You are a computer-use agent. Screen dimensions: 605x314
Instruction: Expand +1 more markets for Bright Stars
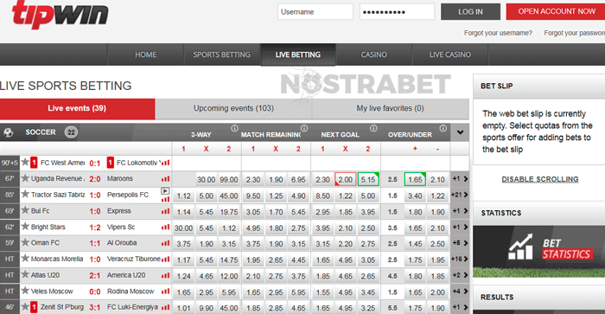point(460,227)
